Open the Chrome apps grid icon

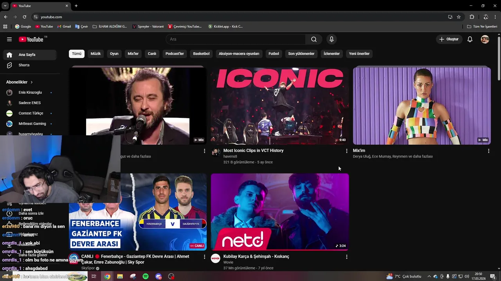(x=5, y=27)
